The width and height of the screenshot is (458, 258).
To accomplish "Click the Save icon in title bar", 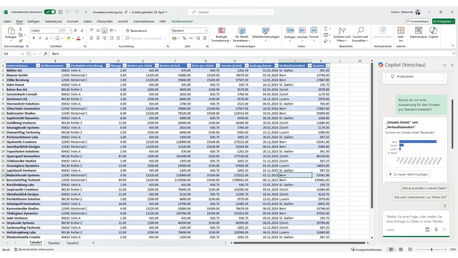I will pos(61,12).
